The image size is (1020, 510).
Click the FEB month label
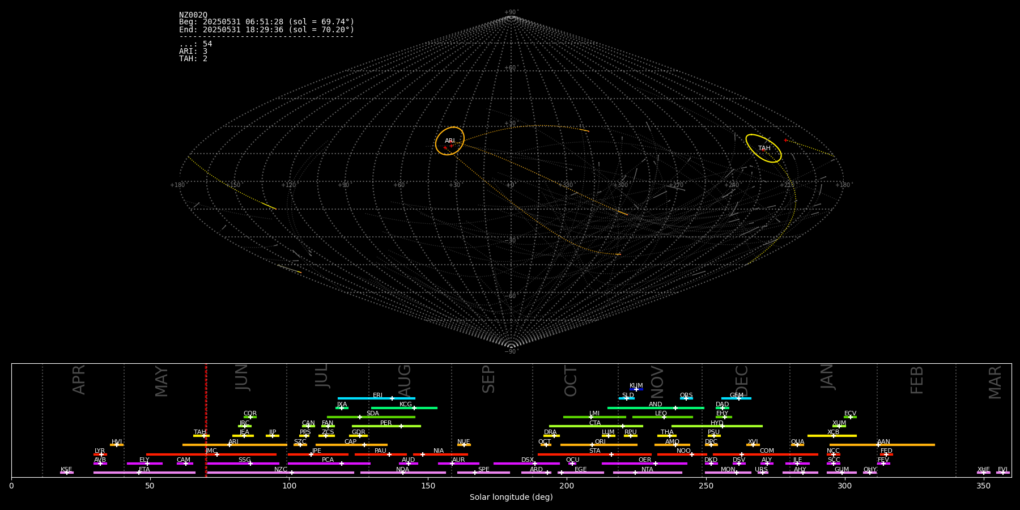[x=916, y=380]
